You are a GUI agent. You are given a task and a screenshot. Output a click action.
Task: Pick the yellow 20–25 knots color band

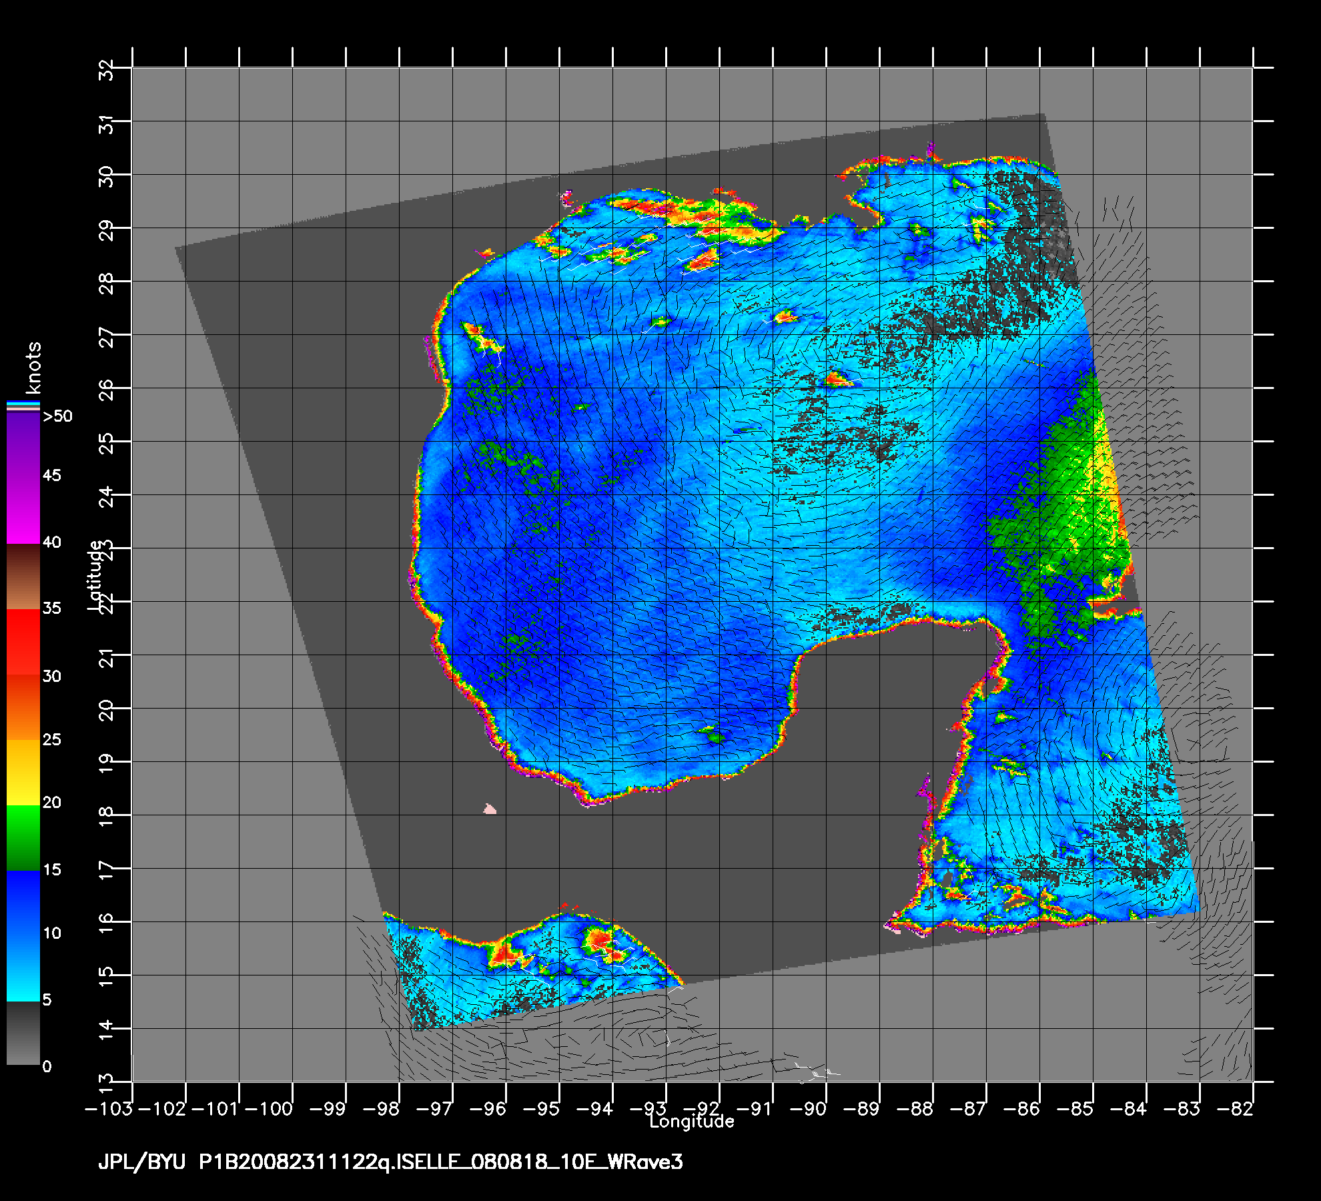tap(23, 772)
